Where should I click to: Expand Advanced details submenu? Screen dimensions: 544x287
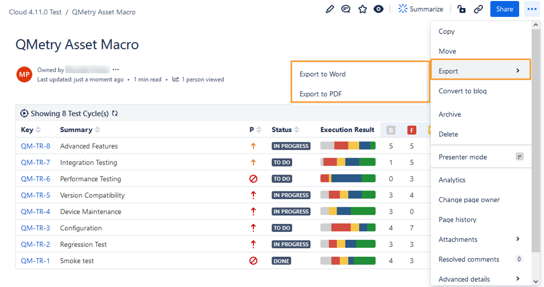tap(481, 279)
